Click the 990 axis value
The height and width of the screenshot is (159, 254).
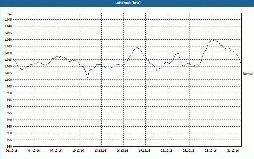click(x=10, y=93)
